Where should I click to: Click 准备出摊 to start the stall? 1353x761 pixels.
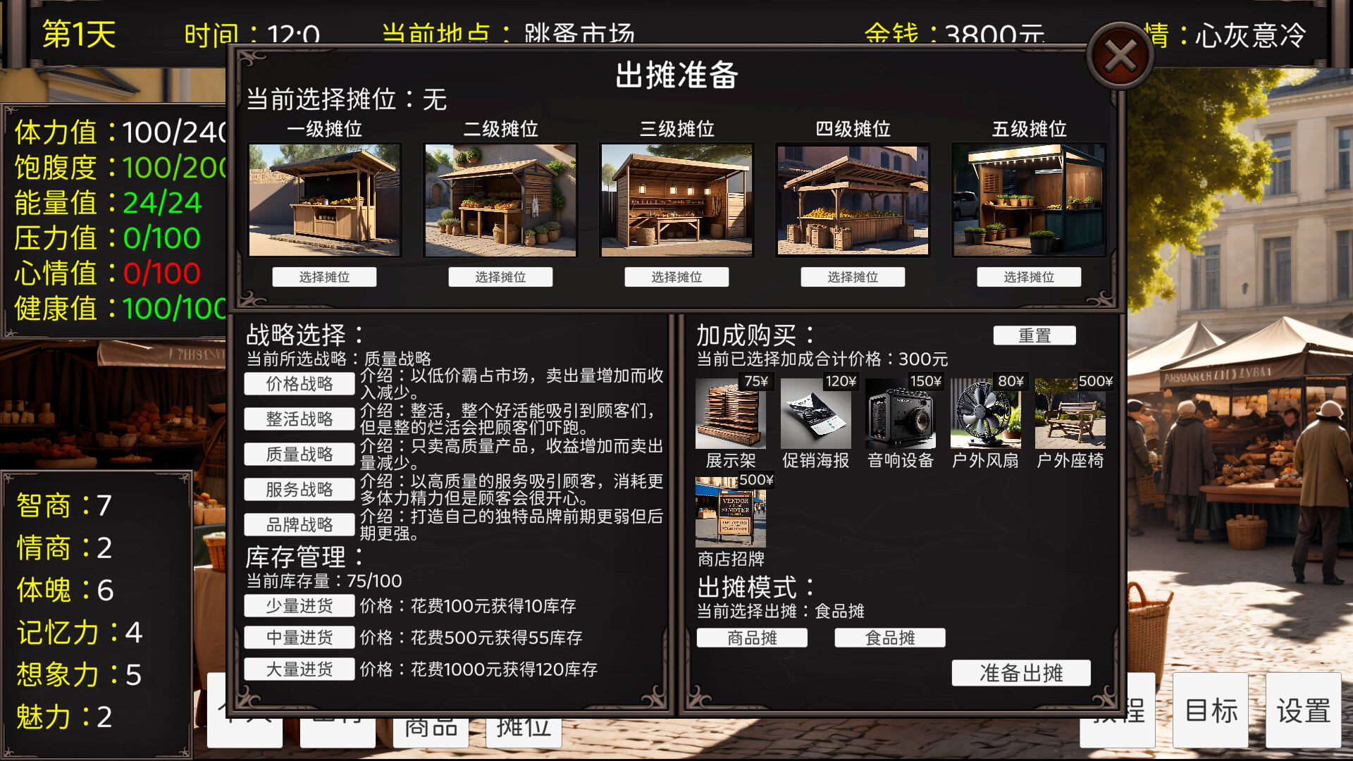coord(1020,673)
